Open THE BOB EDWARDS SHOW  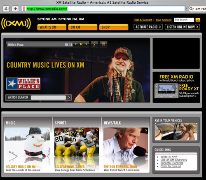pos(120,167)
